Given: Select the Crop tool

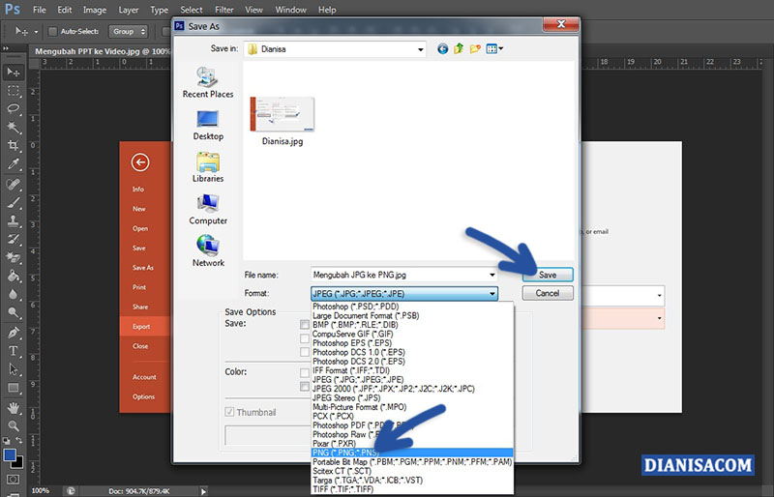Looking at the screenshot, I should click(14, 146).
